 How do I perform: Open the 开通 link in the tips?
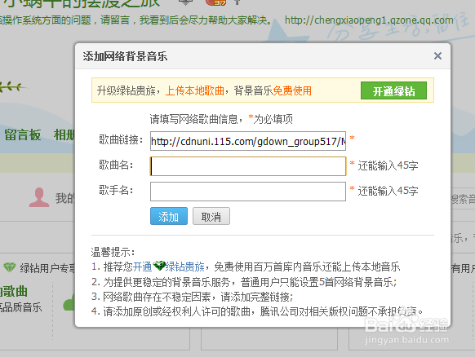pyautogui.click(x=142, y=267)
